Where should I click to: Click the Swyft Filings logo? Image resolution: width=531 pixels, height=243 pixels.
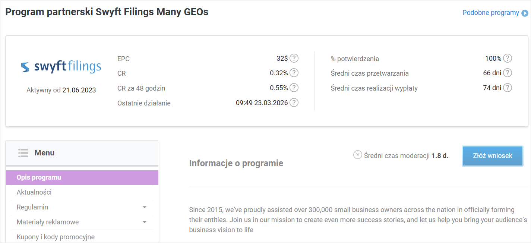[61, 67]
